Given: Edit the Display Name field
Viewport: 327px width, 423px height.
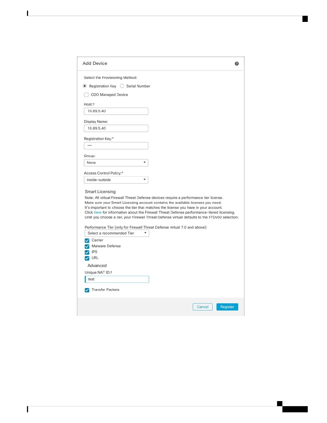Looking at the screenshot, I should click(116, 128).
